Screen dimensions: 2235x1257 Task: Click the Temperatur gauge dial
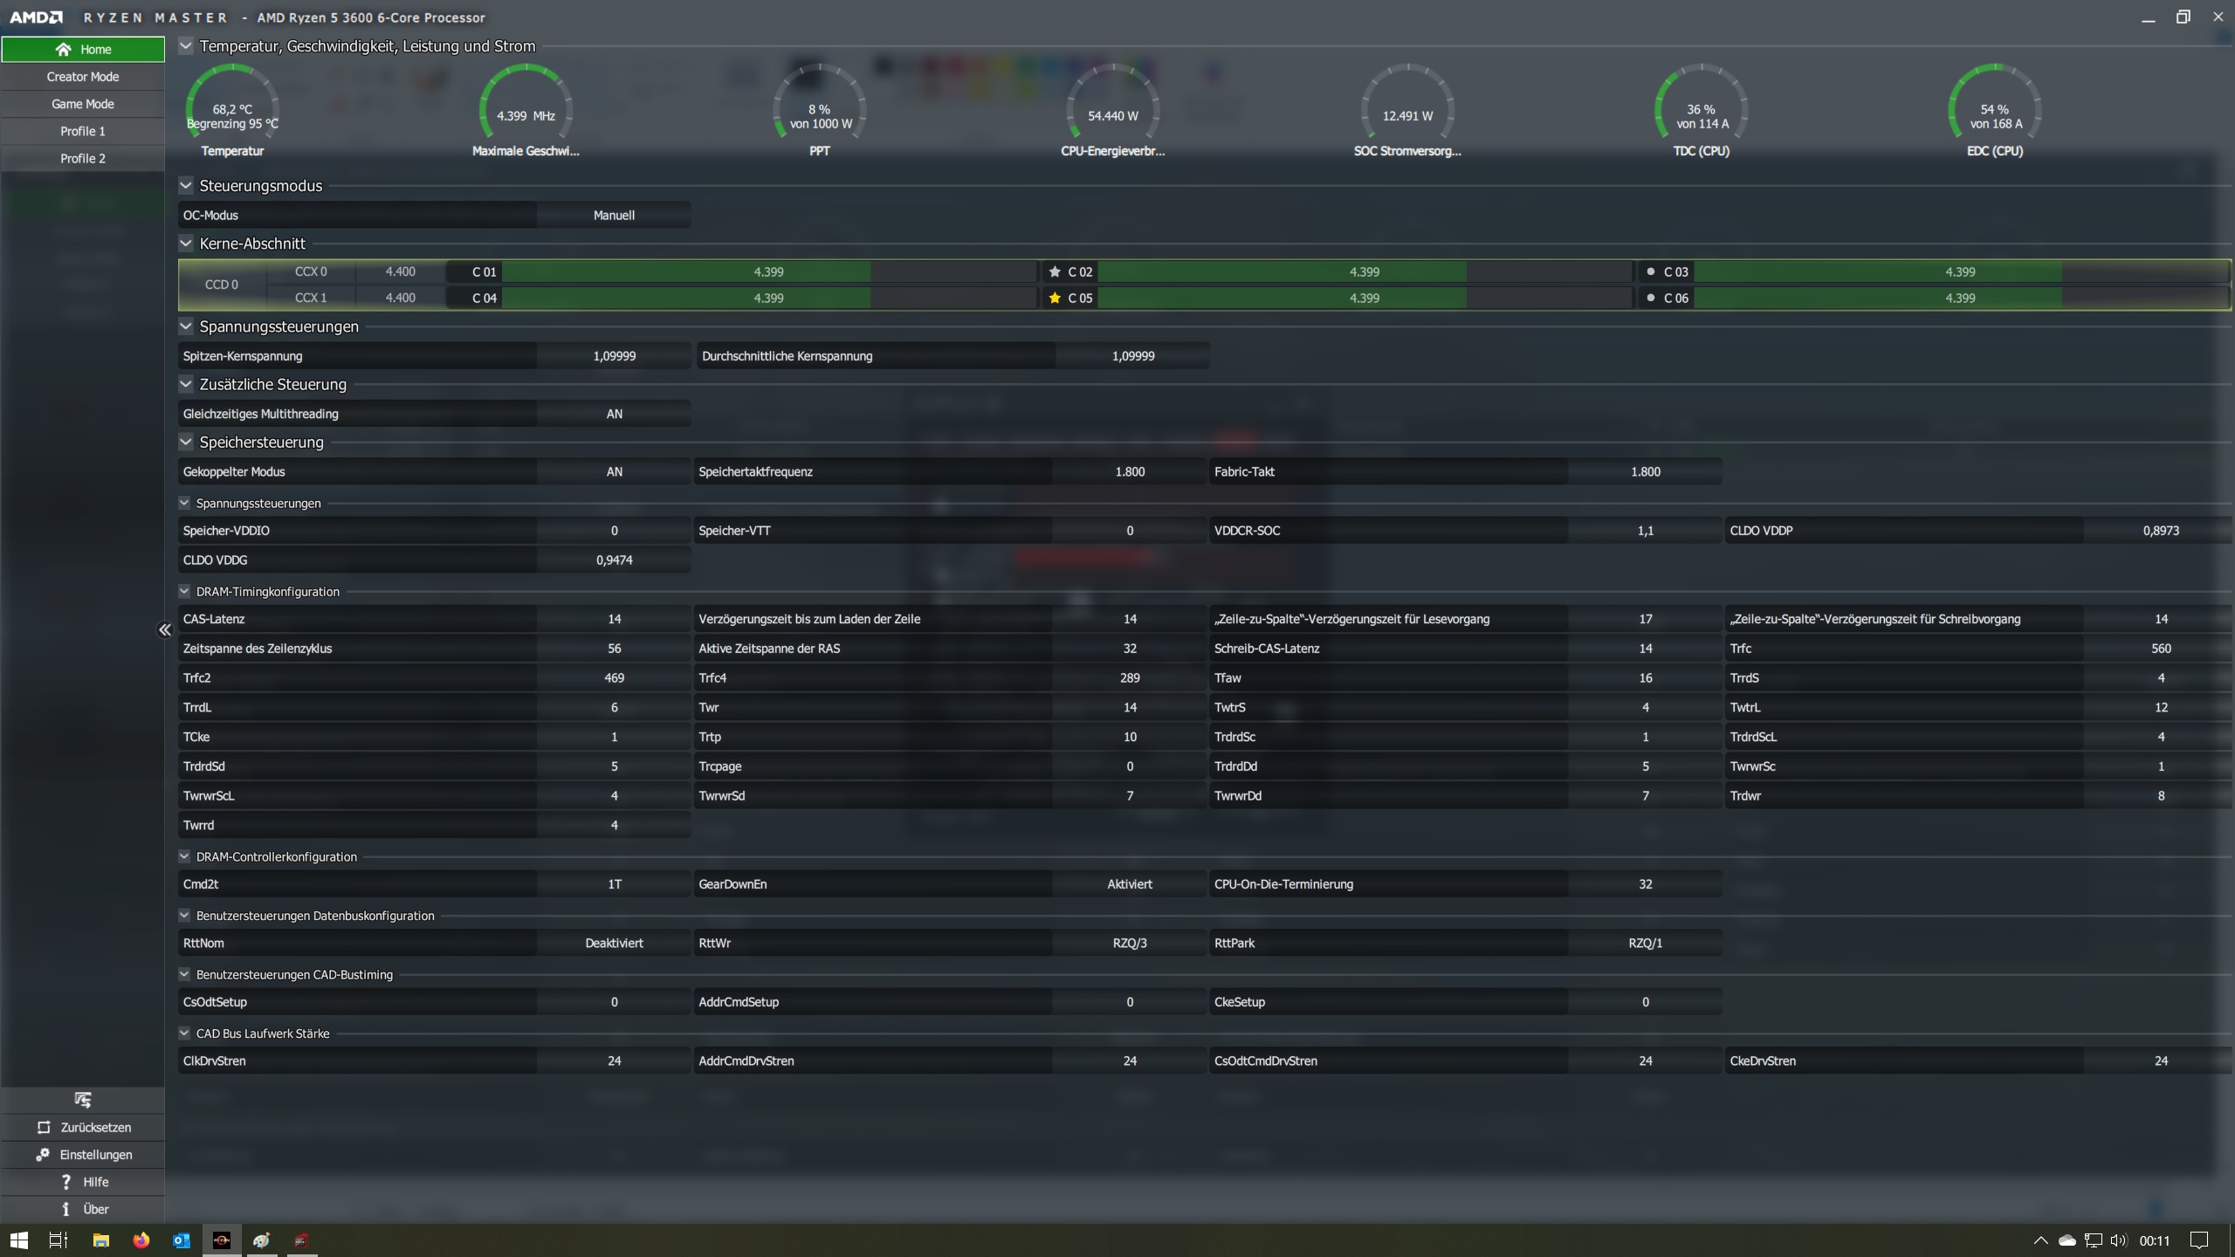coord(232,109)
